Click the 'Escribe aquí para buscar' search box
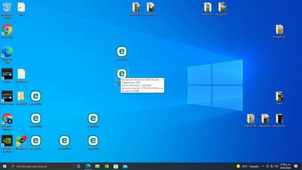This screenshot has height=170, width=302. pos(42,166)
